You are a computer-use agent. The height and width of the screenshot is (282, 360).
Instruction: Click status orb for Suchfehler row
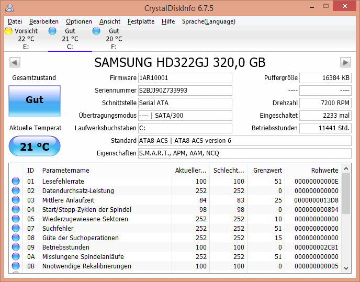(16, 228)
